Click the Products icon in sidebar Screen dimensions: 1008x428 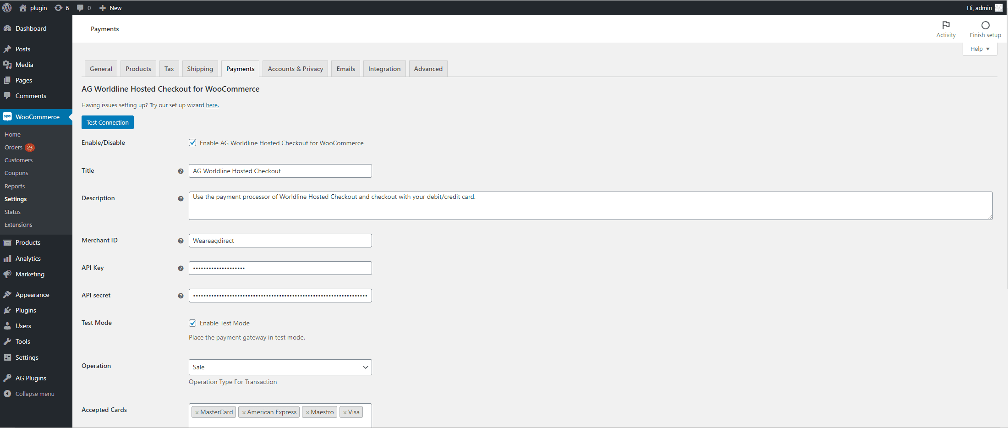pos(7,242)
